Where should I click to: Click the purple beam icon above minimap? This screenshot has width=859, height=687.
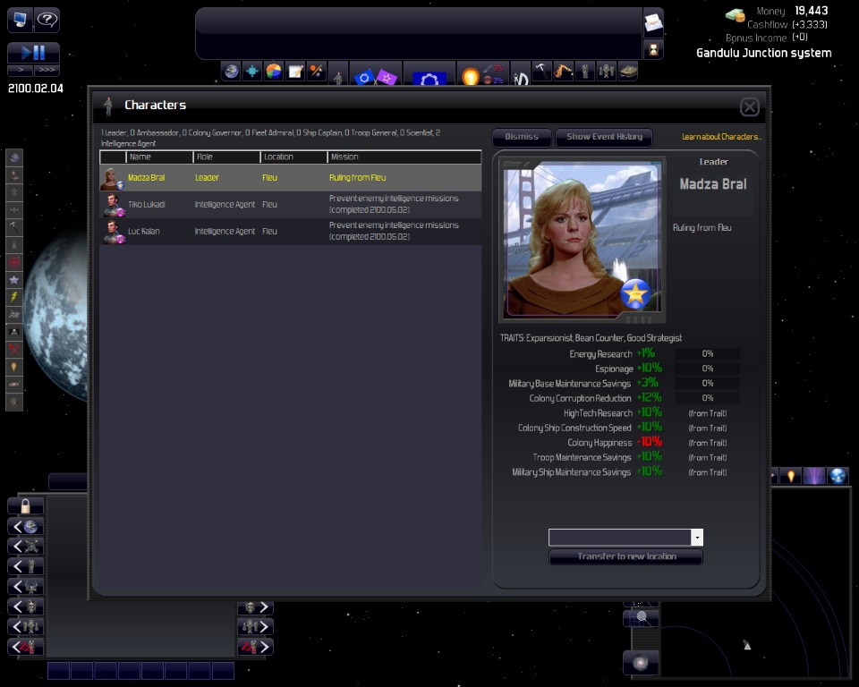[814, 476]
